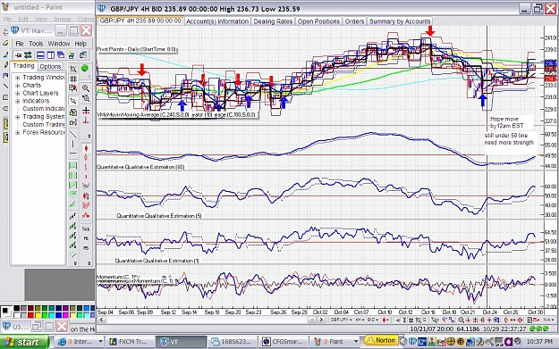Click the red horizontal crosshair line icon
The height and width of the screenshot is (349, 559).
(86, 111)
